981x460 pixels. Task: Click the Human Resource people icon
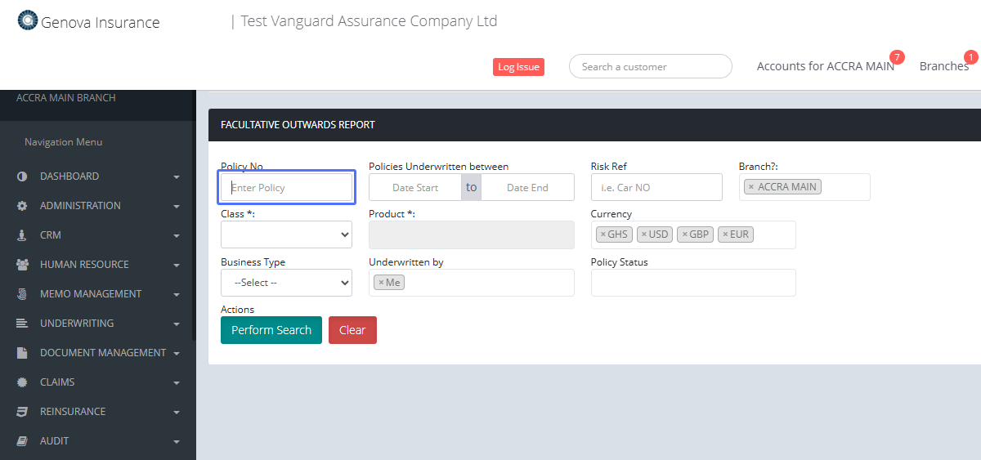point(22,265)
